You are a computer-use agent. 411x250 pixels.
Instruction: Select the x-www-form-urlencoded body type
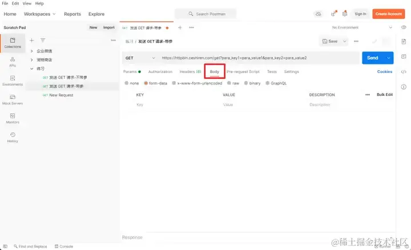pos(197,83)
